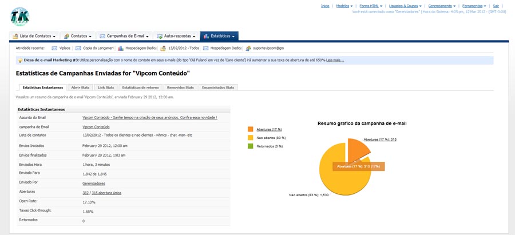Click the orange Aberturas chart tooltip
This screenshot has height=235, width=515.
pyautogui.click(x=358, y=166)
